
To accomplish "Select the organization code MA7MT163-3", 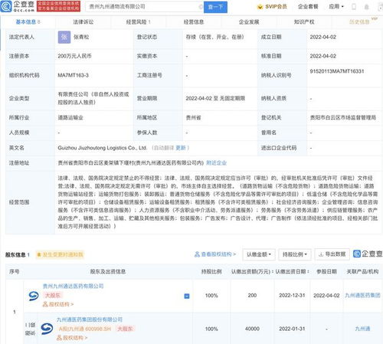I will tap(73, 75).
